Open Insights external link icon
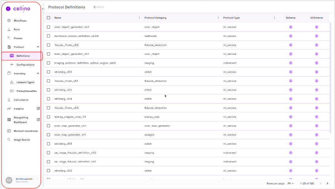The width and height of the screenshot is (335, 189). click(38, 109)
